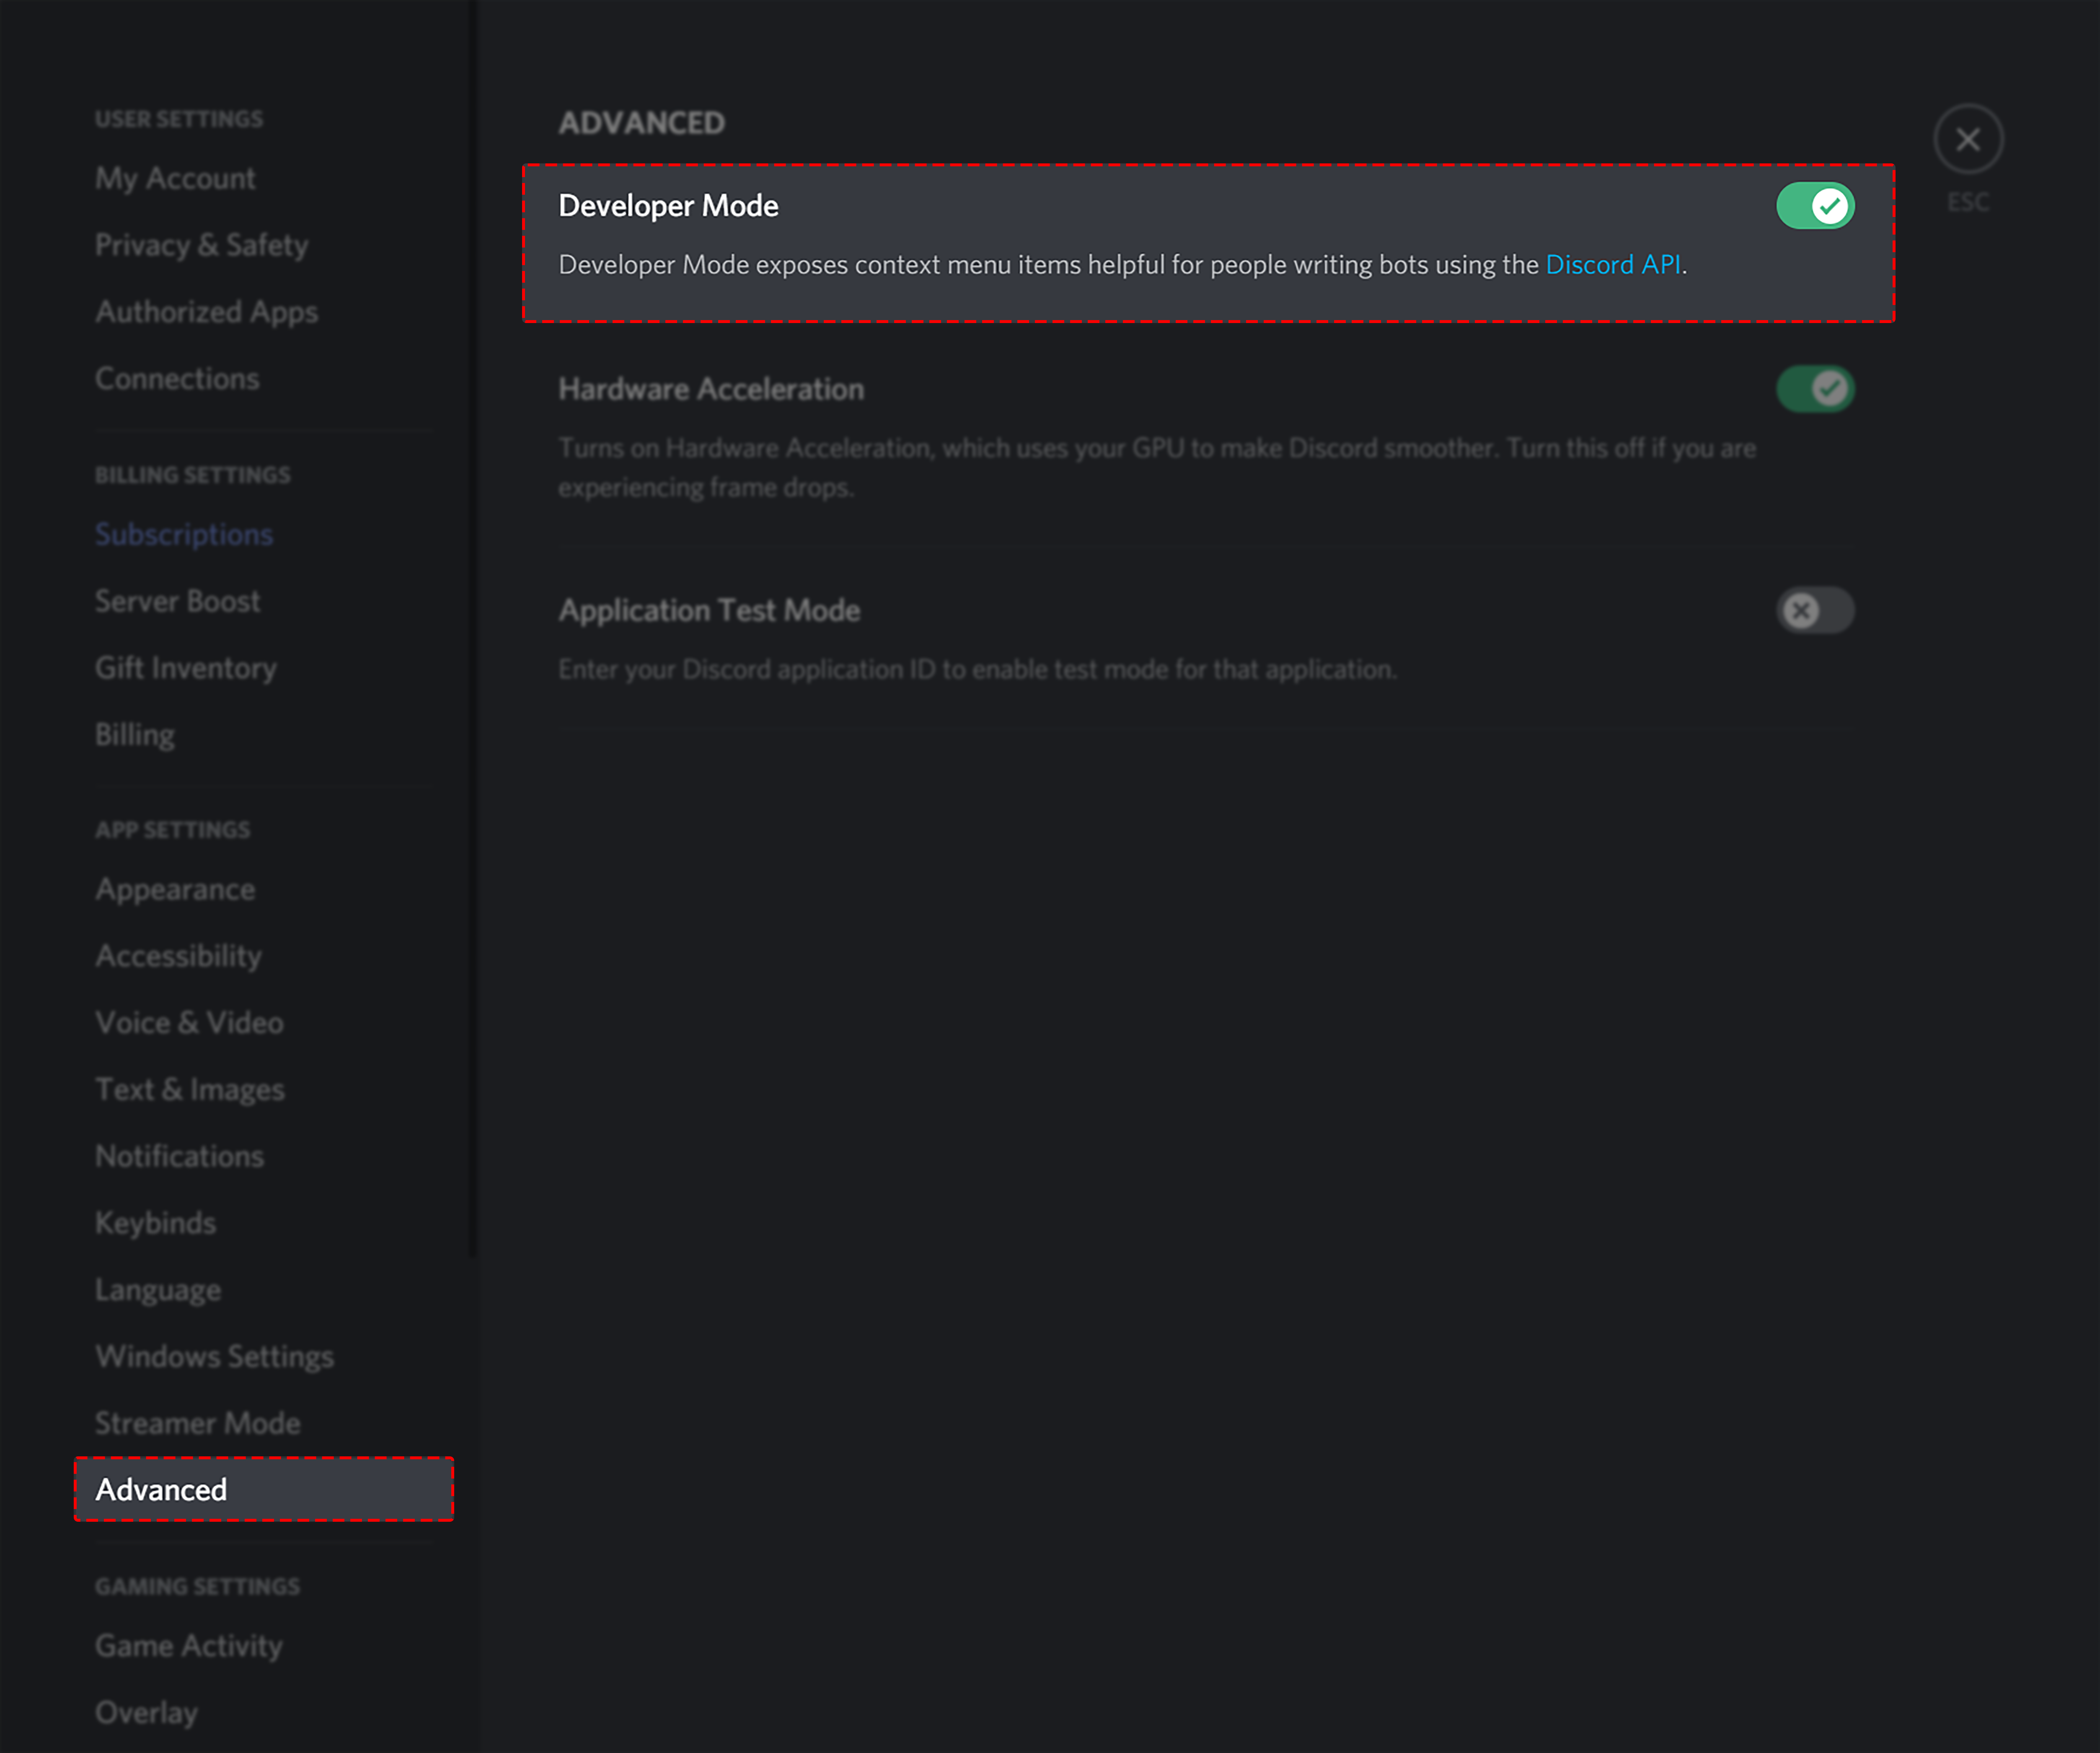Navigate to Voice & Video settings
The height and width of the screenshot is (1753, 2100).
tap(189, 1020)
